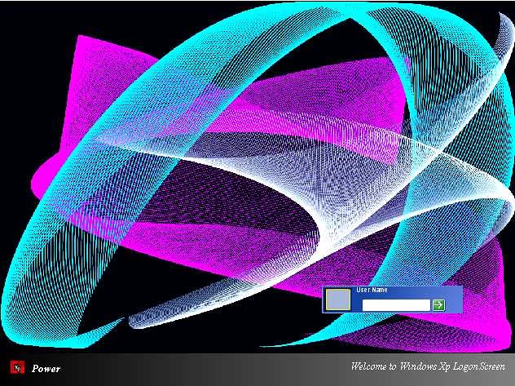515x386 pixels.
Task: Click the "User Name" account label
Action: point(372,290)
